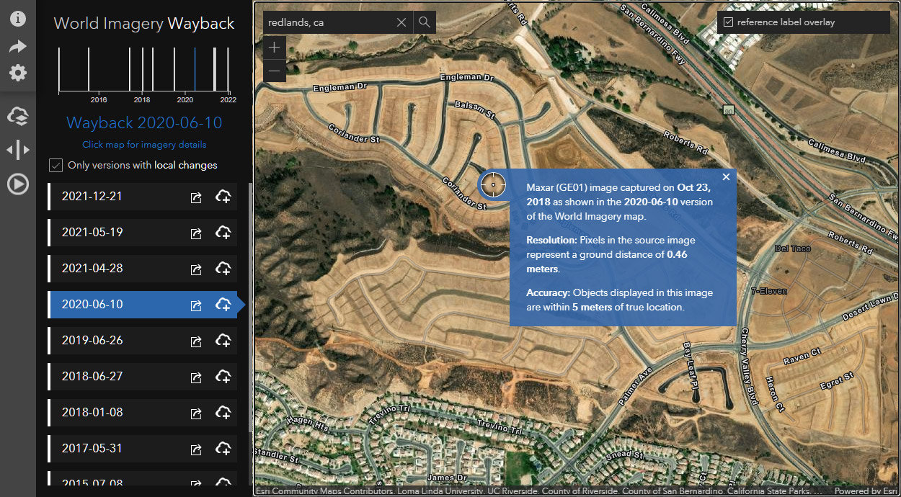Click the Click map for imagery details text

coord(144,145)
